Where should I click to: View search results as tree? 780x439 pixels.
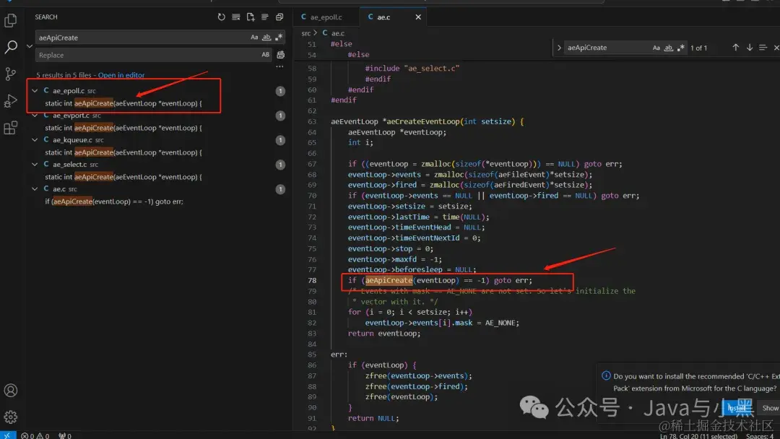coord(264,17)
